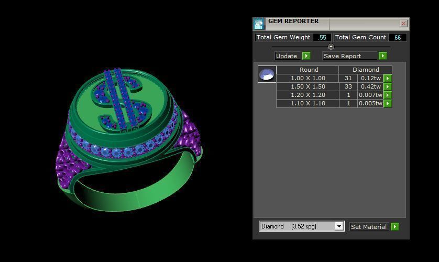439x262 pixels.
Task: Click the weight cell '0.005tw'
Action: tap(370, 104)
